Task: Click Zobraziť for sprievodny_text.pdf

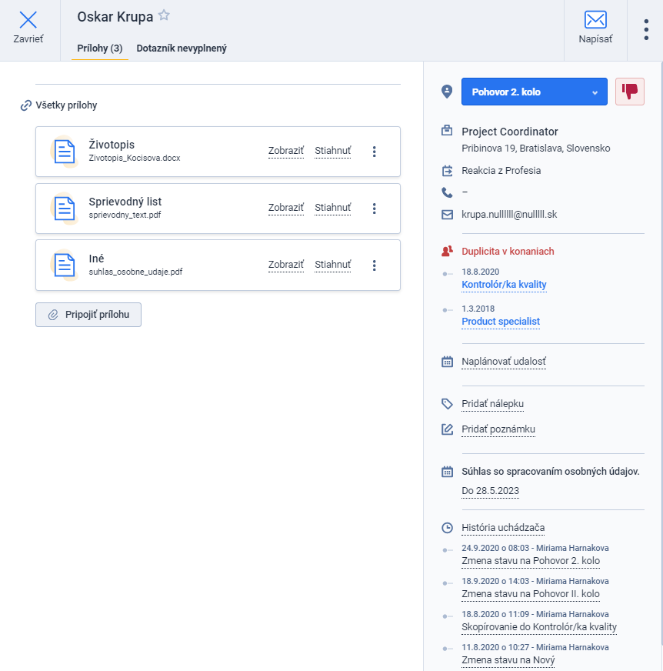Action: click(x=285, y=208)
